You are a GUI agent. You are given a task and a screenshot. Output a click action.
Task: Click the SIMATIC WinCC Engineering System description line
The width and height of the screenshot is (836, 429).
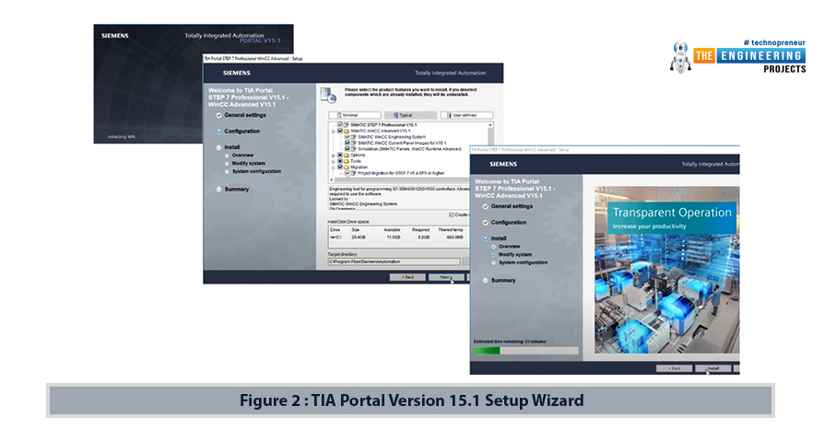tap(363, 203)
